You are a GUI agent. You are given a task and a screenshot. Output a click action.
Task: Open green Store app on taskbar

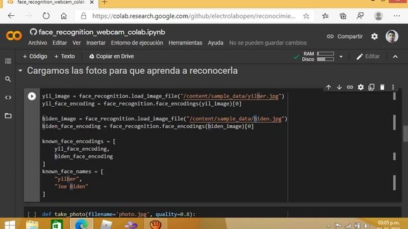(57, 225)
